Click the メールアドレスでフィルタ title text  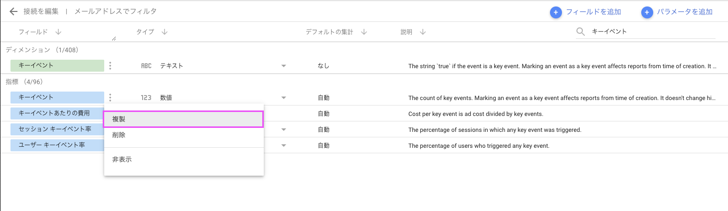(x=115, y=11)
